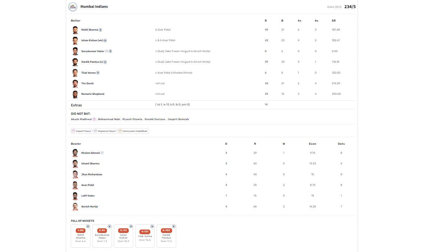Image resolution: width=430 pixels, height=252 pixels.
Task: Select the Replaced Player legend chip
Action: click(105, 131)
